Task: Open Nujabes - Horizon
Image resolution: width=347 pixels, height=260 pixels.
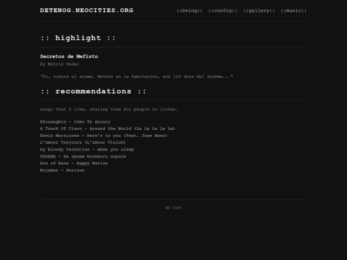Action: click(x=62, y=170)
